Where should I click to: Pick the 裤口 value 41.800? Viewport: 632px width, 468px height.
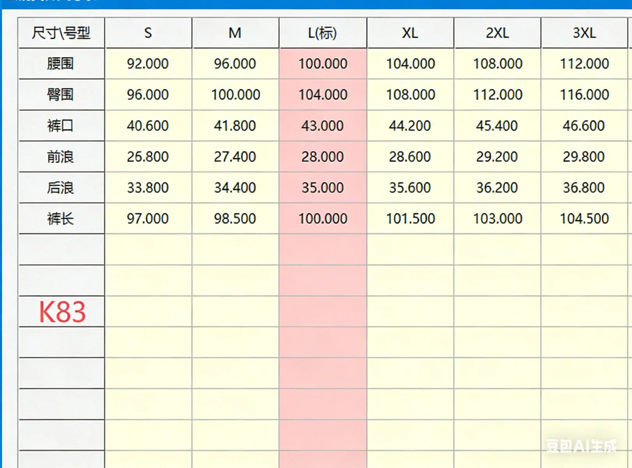(x=235, y=126)
